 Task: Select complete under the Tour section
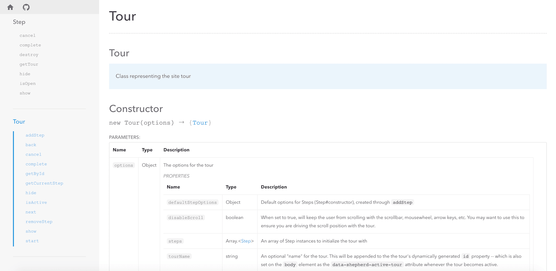pos(36,164)
